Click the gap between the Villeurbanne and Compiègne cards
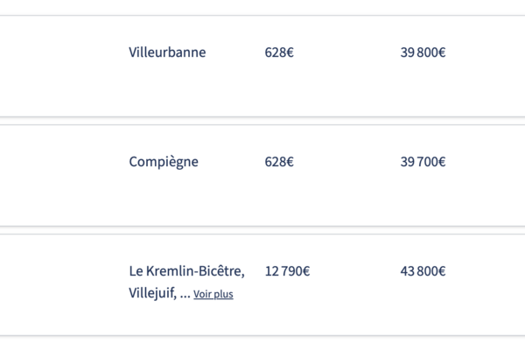Image resolution: width=525 pixels, height=350 pixels. coord(262,121)
